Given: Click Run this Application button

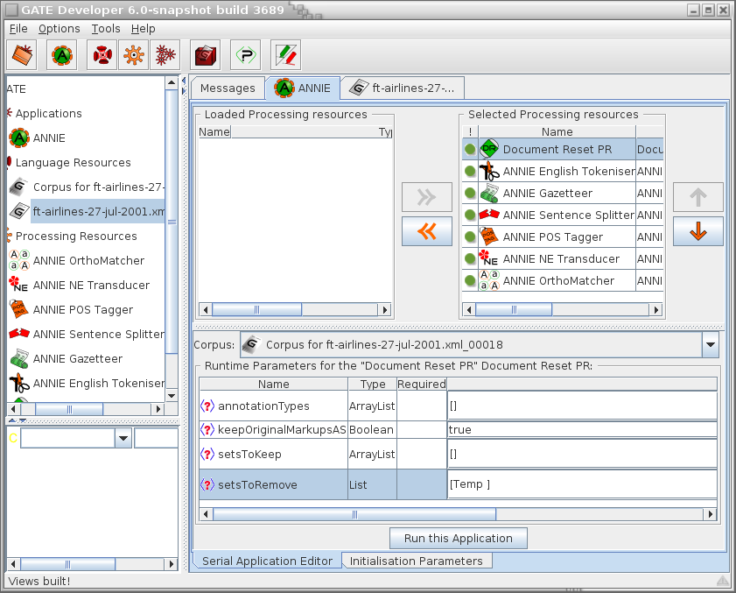Looking at the screenshot, I should (458, 538).
